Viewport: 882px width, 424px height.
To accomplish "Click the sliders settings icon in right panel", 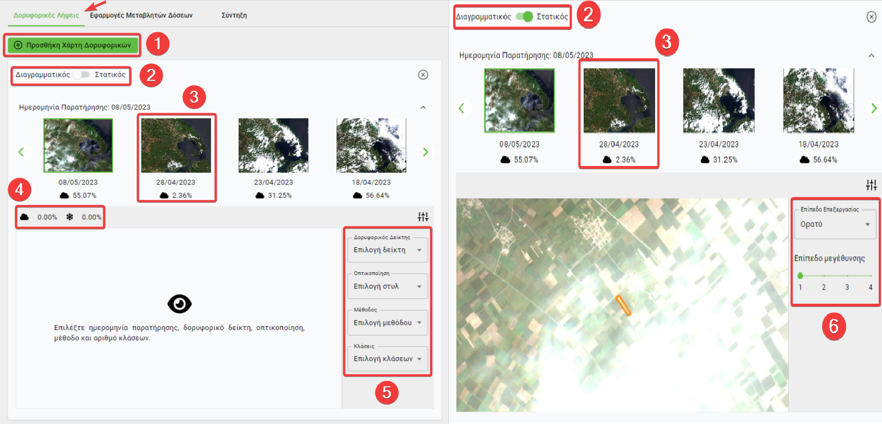I will 871,185.
